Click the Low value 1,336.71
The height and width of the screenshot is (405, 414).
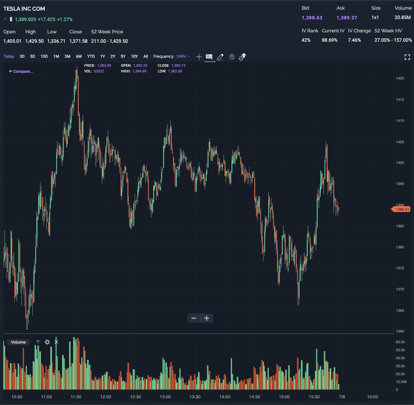56,41
